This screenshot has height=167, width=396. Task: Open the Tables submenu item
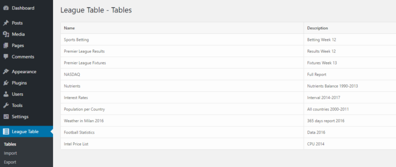point(10,144)
